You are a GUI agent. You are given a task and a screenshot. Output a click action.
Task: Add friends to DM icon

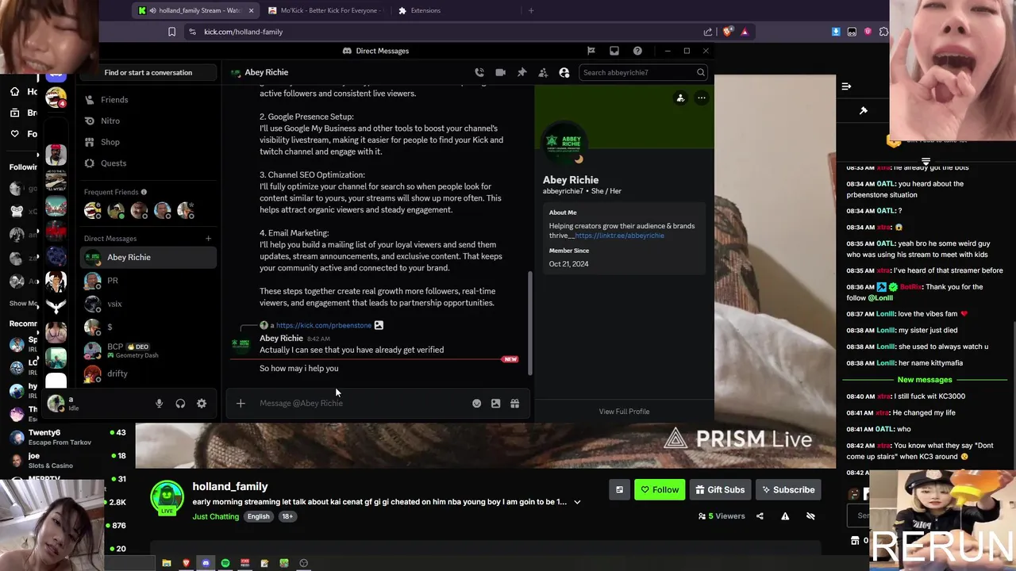click(x=543, y=72)
